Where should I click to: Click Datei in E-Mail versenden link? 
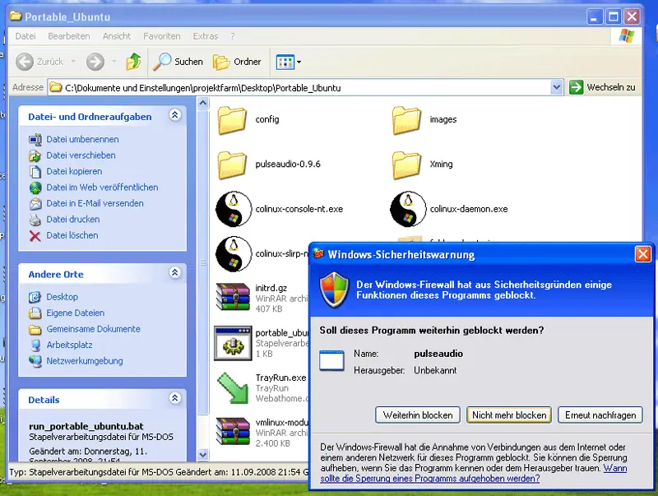pyautogui.click(x=95, y=203)
